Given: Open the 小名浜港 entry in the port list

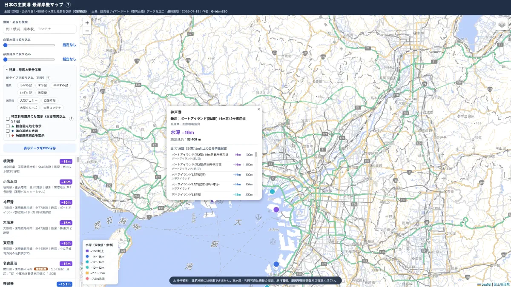Looking at the screenshot, I should (x=38, y=187).
